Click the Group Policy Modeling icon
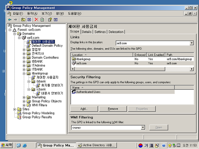This screenshot has width=199, height=149. pyautogui.click(x=19, y=113)
